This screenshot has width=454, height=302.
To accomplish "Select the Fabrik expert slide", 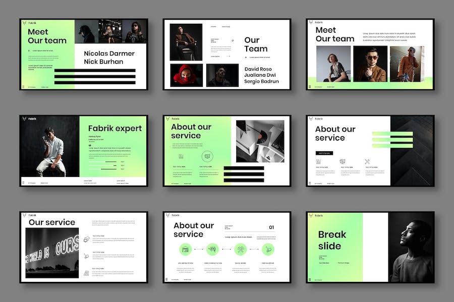I will click(x=84, y=151).
